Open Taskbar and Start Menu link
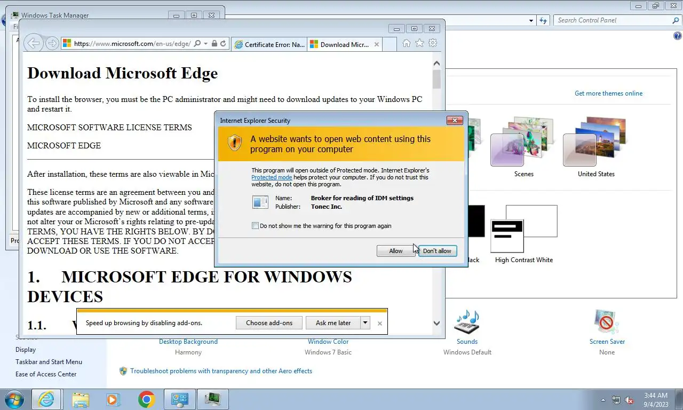Screen dimensions: 683x410 [x=49, y=362]
